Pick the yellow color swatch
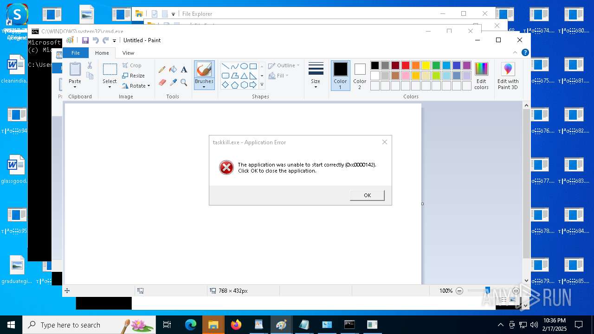 pos(426,65)
